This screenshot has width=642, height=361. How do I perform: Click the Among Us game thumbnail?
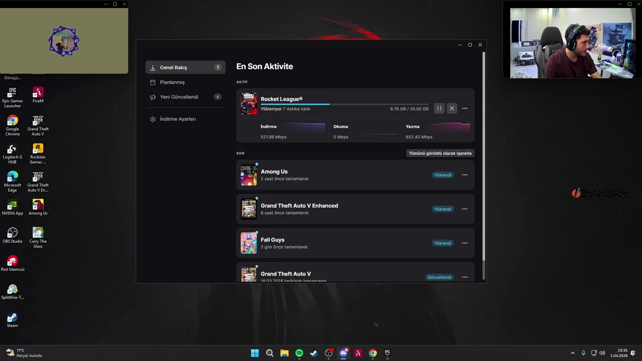(249, 175)
